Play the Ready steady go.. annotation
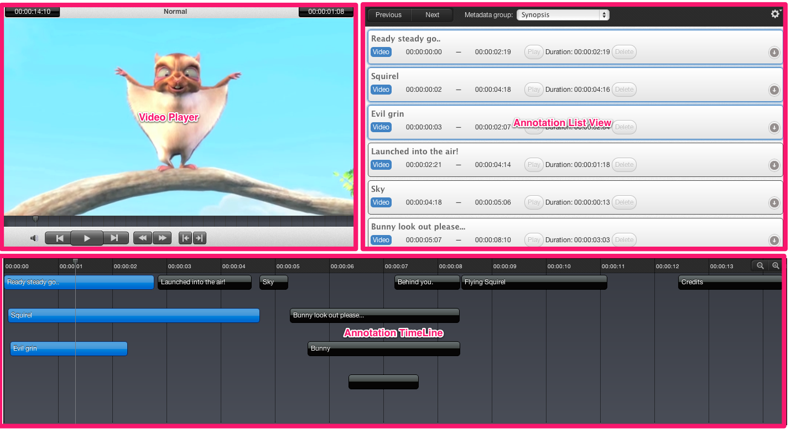 [534, 52]
